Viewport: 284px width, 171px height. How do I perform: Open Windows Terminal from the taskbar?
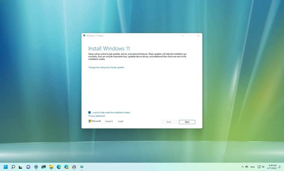coord(43,167)
